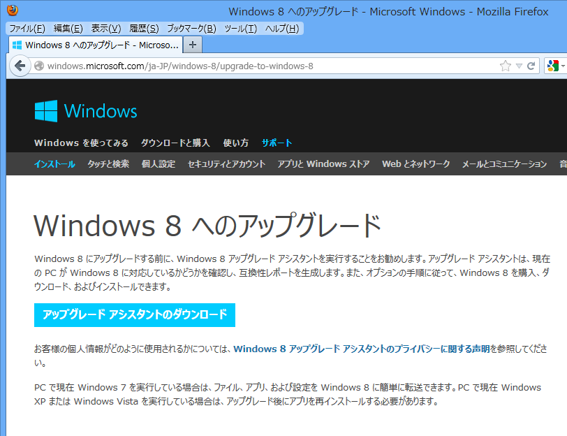
Task: Click the site identity globe icon
Action: click(x=39, y=66)
